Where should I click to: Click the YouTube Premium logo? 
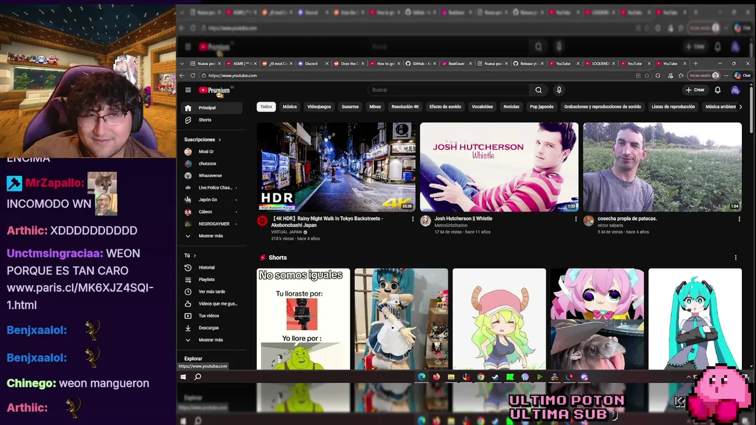tap(214, 90)
